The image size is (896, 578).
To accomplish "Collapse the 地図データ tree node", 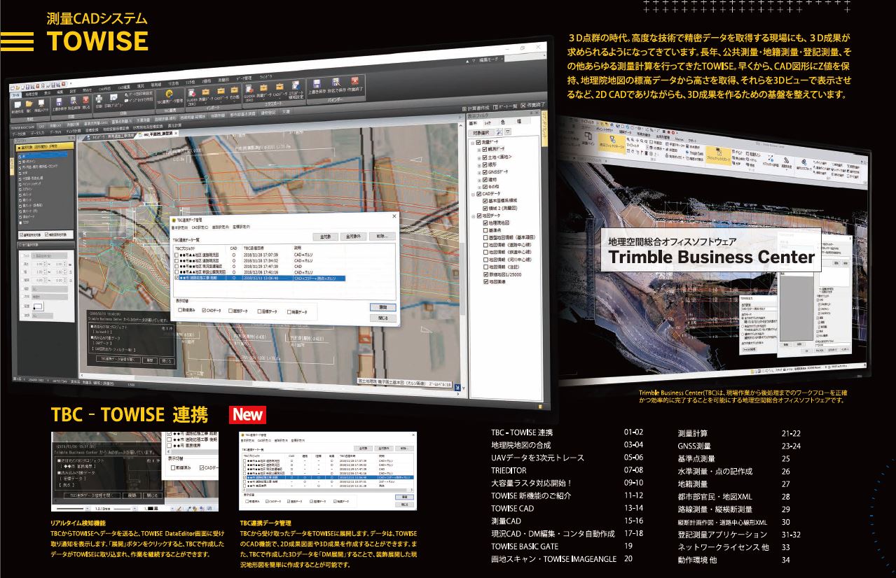I will [472, 215].
